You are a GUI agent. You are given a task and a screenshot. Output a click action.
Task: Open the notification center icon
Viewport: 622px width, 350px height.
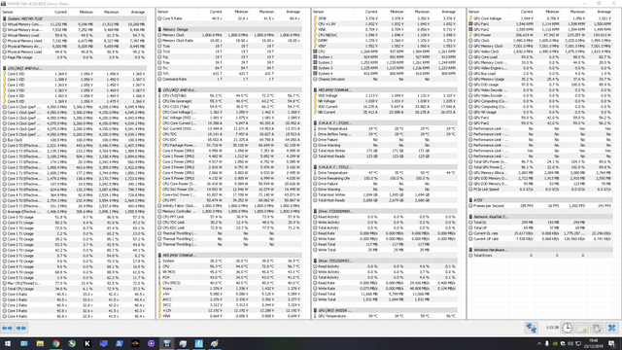612,343
